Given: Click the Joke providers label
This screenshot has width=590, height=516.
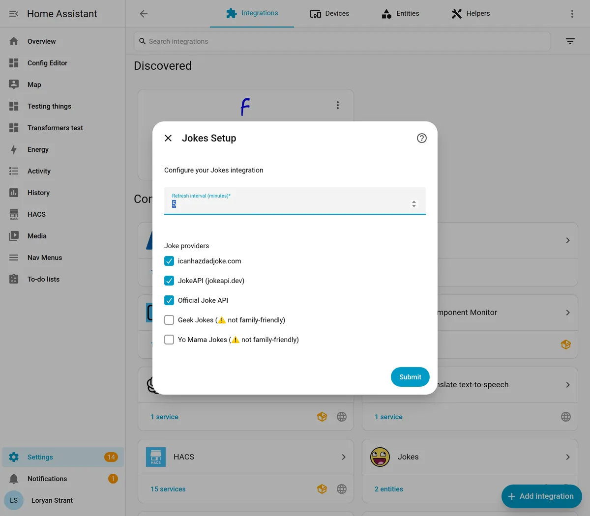Looking at the screenshot, I should click(187, 246).
